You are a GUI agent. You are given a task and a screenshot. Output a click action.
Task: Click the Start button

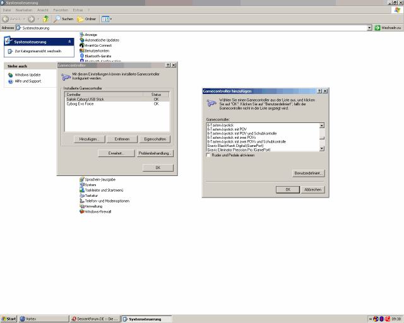tap(8, 319)
